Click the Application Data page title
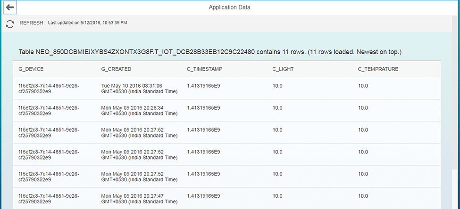Image resolution: width=460 pixels, height=209 pixels. point(230,8)
